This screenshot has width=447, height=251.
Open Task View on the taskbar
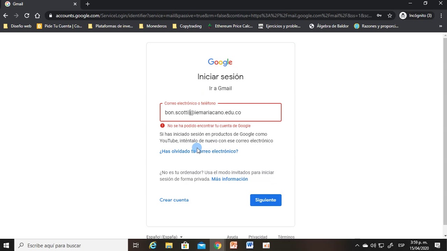click(x=136, y=245)
